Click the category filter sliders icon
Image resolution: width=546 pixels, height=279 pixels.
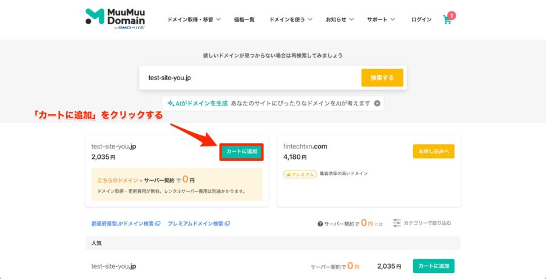397,223
